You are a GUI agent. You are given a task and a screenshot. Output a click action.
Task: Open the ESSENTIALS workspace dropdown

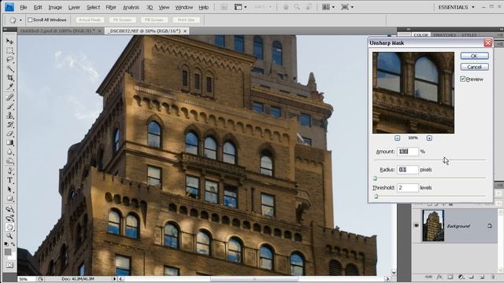456,7
